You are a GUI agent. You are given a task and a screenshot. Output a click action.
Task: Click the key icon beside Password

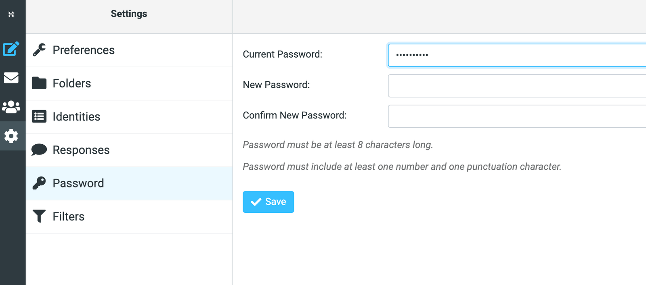pyautogui.click(x=39, y=183)
